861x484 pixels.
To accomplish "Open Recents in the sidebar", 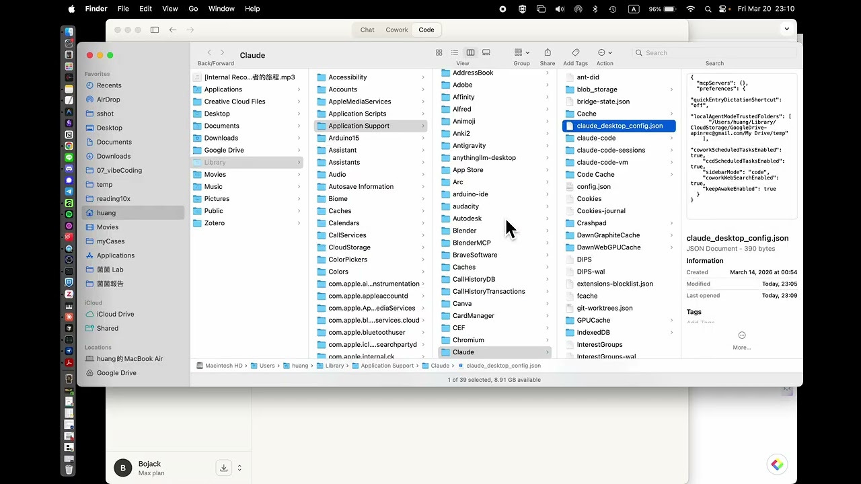I will tap(109, 85).
